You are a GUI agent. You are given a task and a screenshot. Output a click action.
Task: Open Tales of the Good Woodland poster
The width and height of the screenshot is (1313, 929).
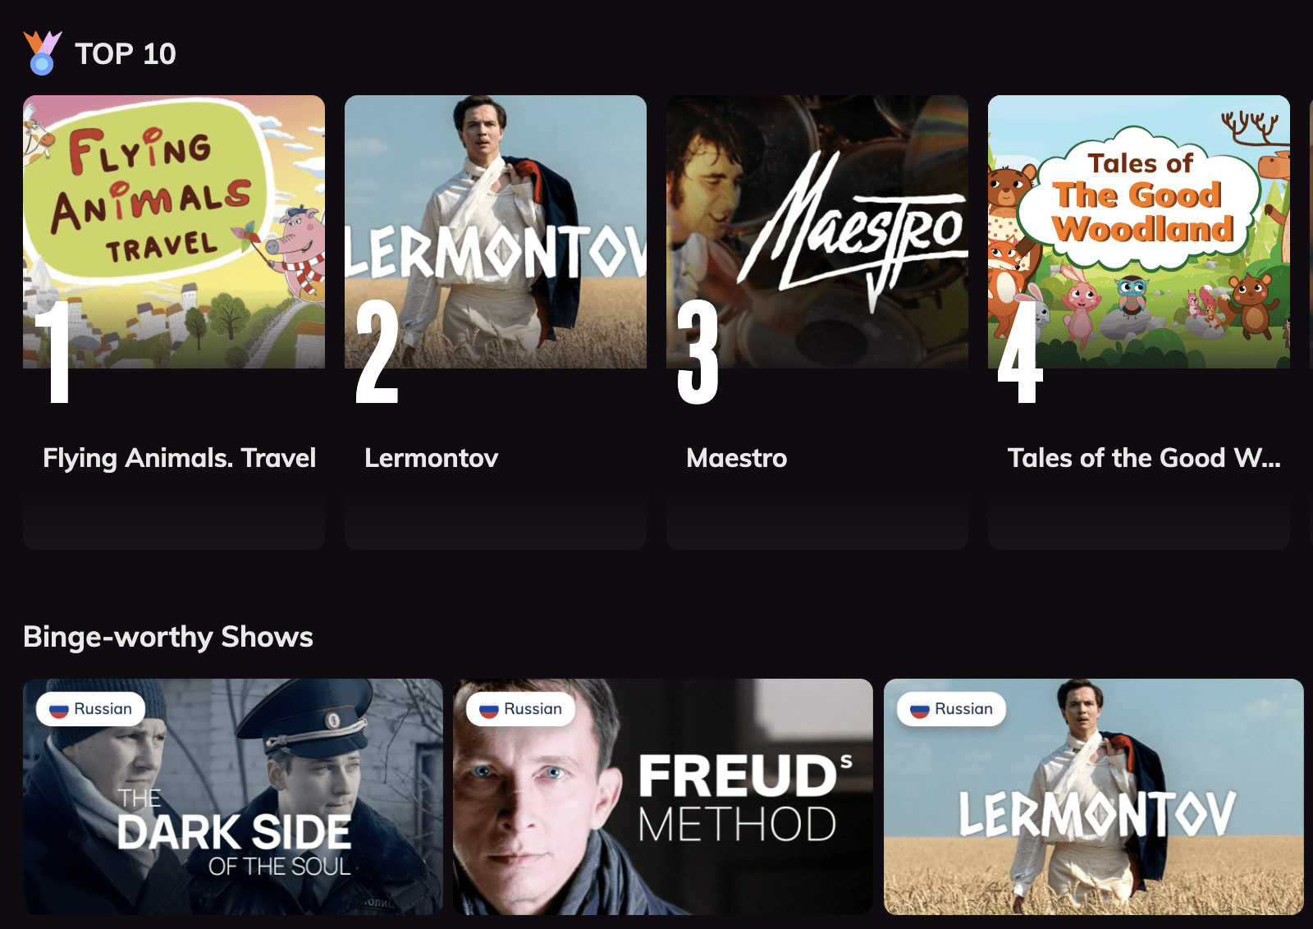(1139, 231)
